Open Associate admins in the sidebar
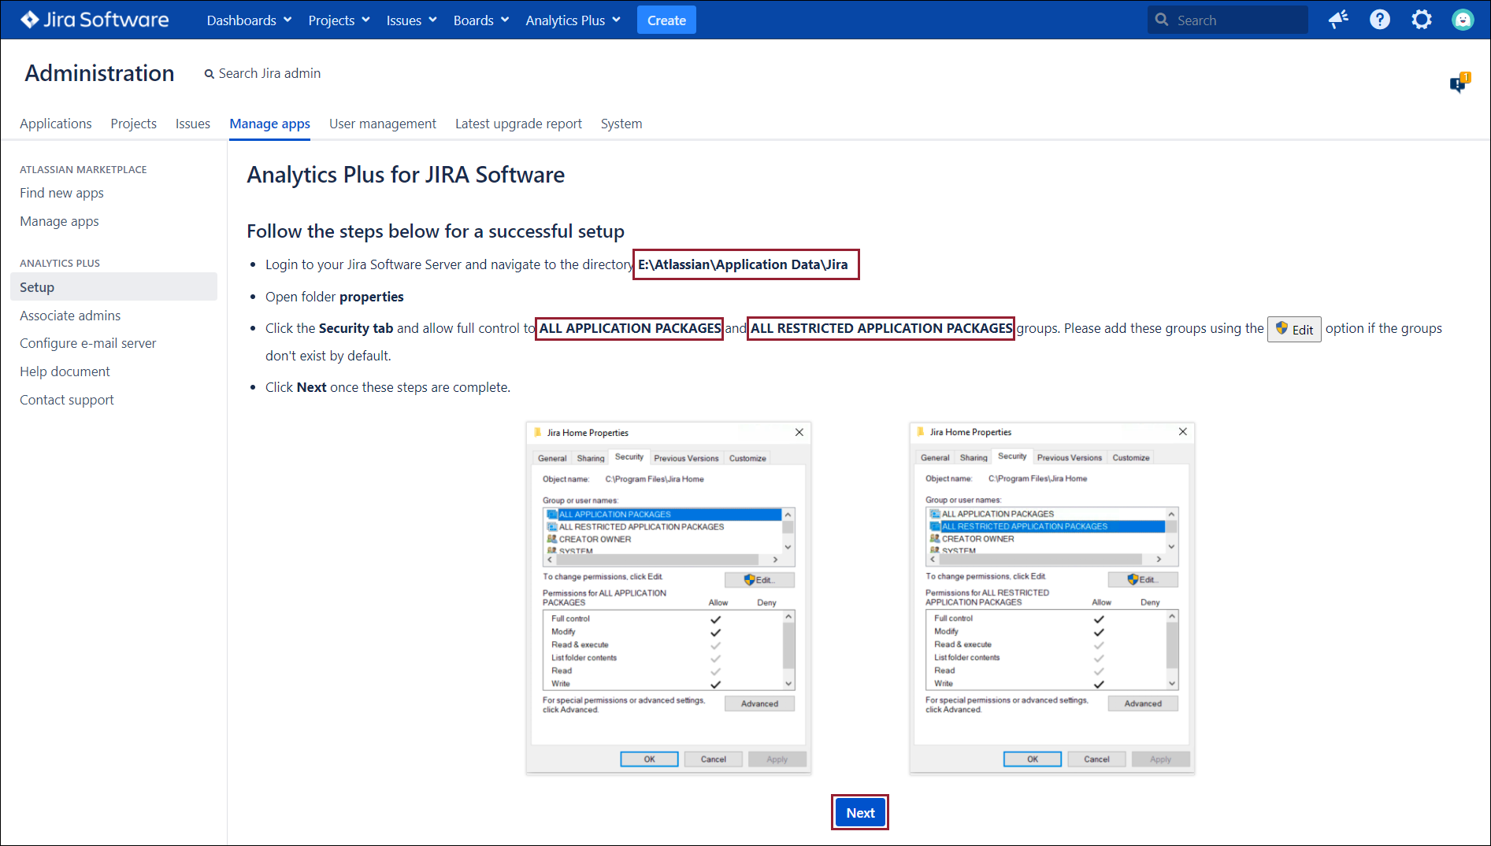This screenshot has width=1491, height=846. coord(70,316)
